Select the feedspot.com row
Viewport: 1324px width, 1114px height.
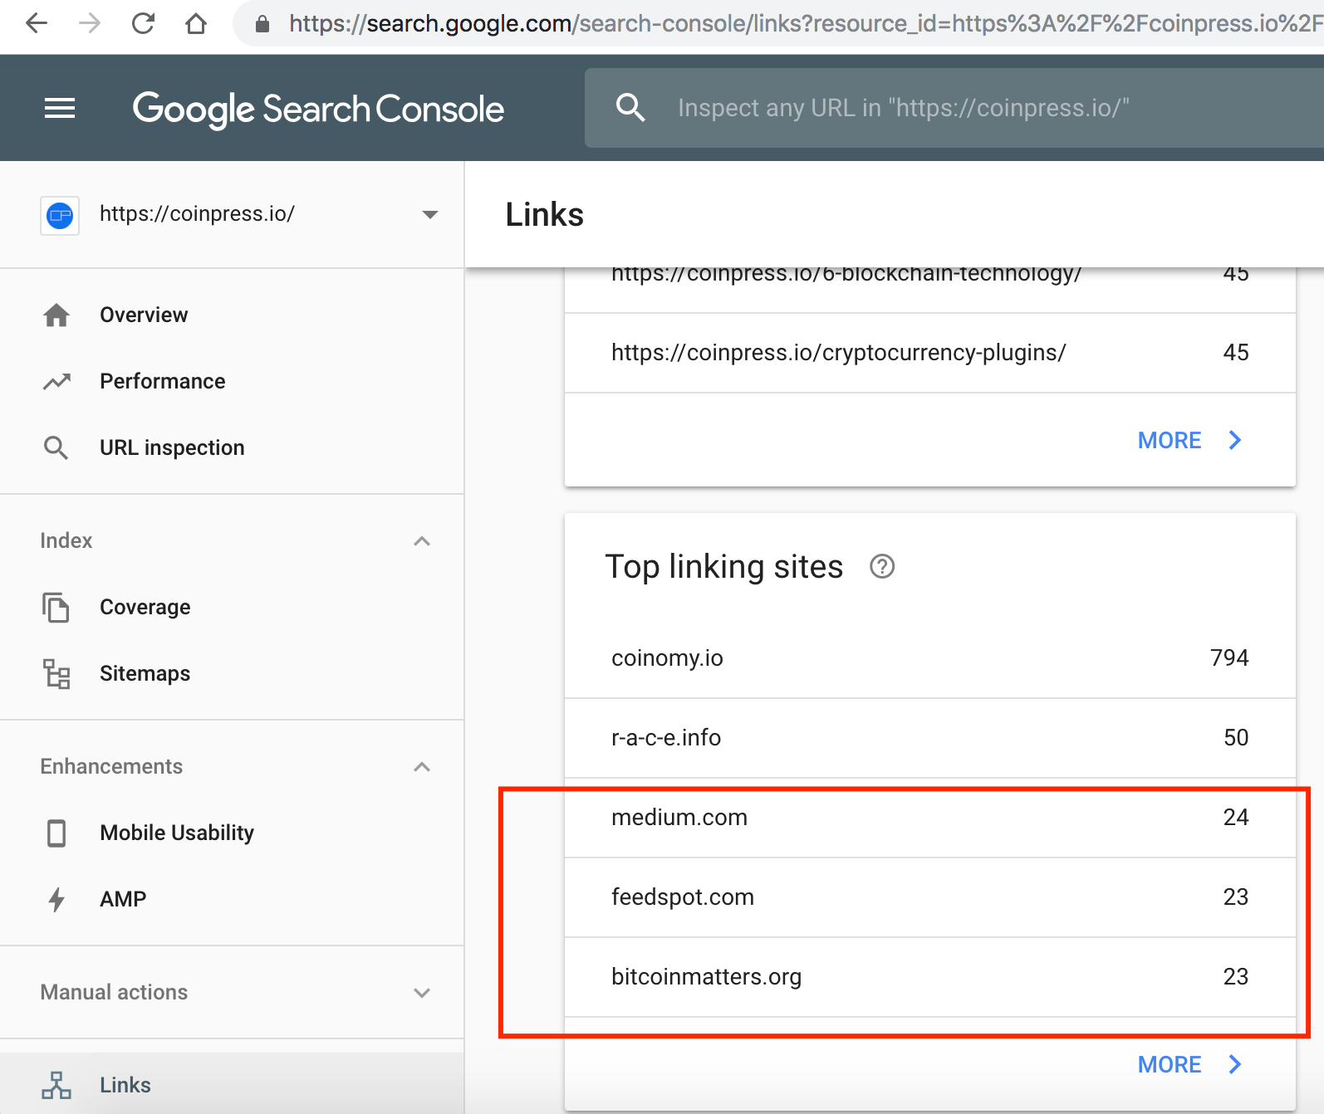[930, 897]
